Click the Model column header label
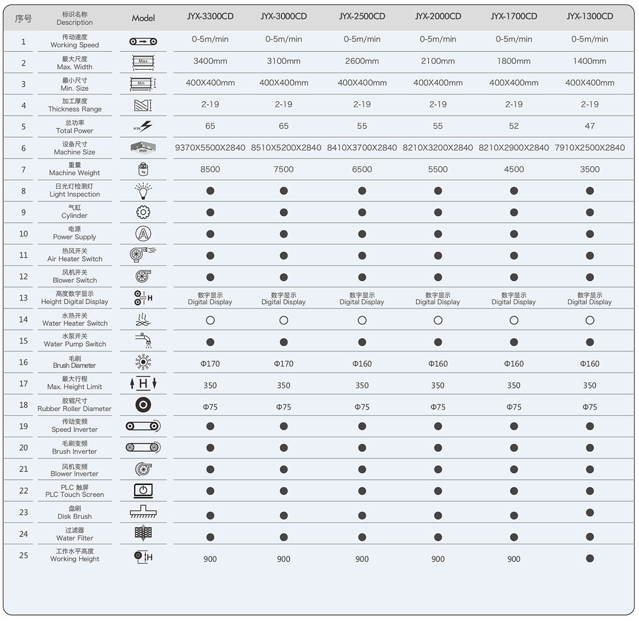Screen dimensions: 639x621 [x=143, y=18]
